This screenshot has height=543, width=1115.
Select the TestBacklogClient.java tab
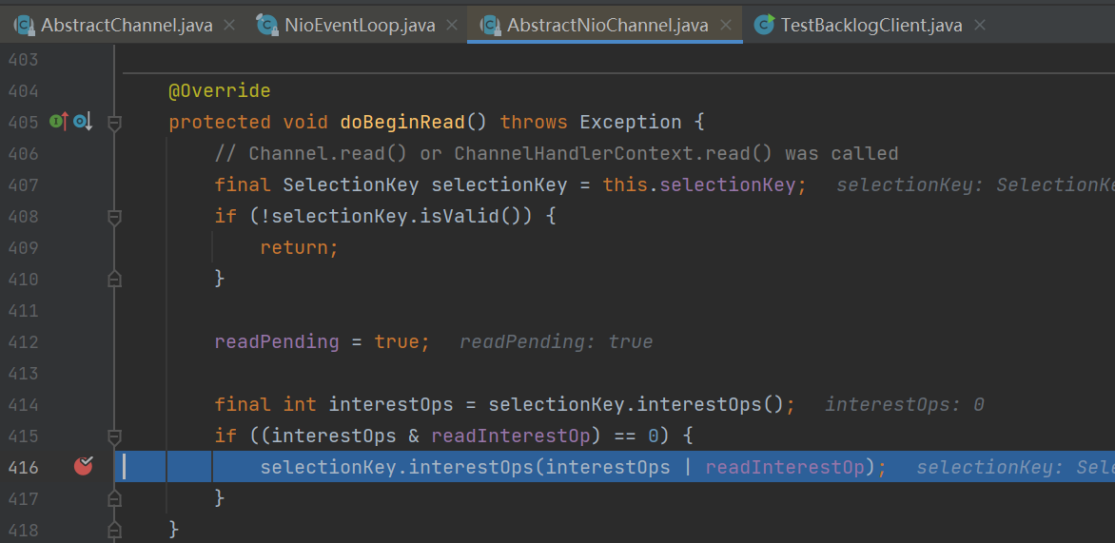871,26
